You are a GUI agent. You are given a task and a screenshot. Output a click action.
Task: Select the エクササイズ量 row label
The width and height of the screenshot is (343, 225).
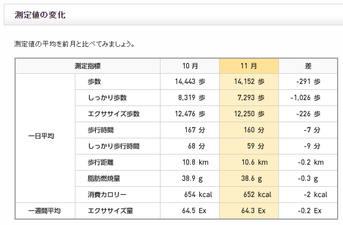tap(110, 211)
